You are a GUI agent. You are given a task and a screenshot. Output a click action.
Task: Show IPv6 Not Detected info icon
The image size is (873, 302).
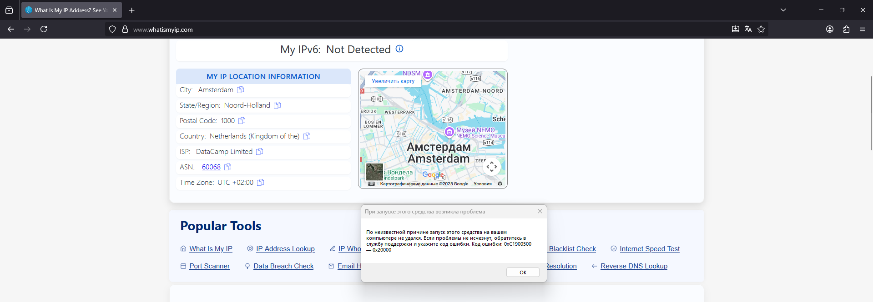click(x=399, y=49)
